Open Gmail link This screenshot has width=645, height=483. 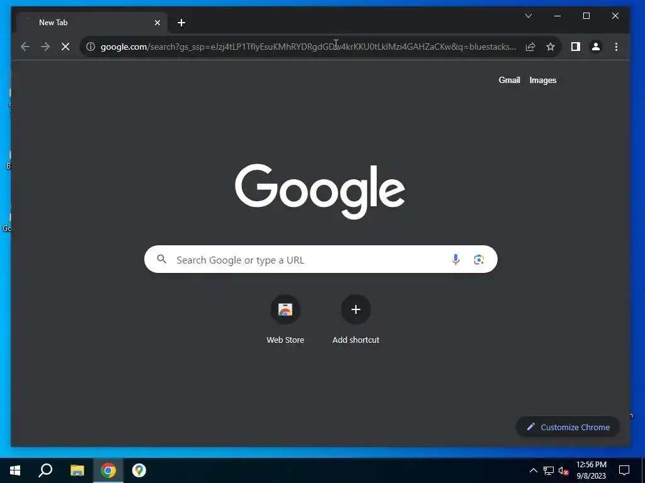(509, 80)
